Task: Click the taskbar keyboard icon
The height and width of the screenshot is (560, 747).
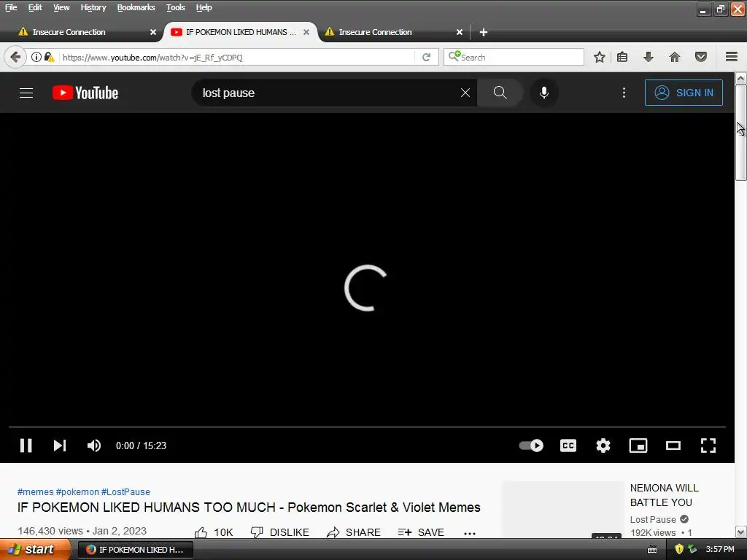Action: pyautogui.click(x=652, y=550)
